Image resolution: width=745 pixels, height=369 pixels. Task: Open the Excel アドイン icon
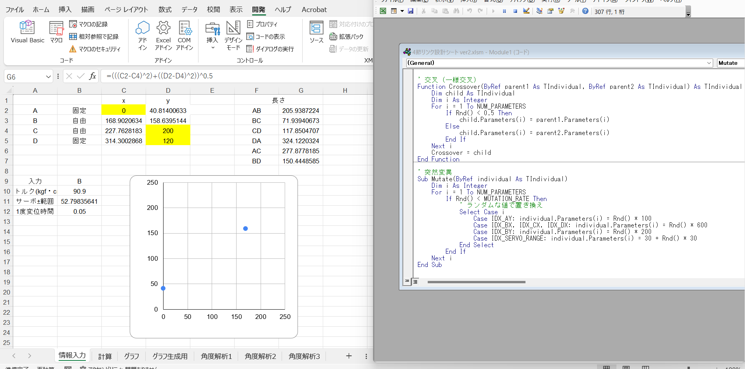(163, 35)
